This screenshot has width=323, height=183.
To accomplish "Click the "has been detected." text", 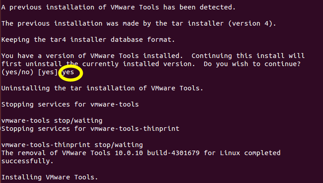I will coord(202,7).
